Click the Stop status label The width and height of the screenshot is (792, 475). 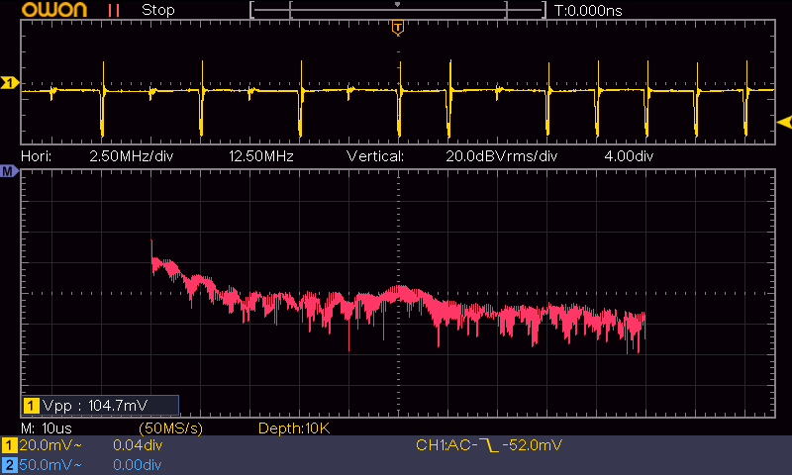click(x=158, y=10)
